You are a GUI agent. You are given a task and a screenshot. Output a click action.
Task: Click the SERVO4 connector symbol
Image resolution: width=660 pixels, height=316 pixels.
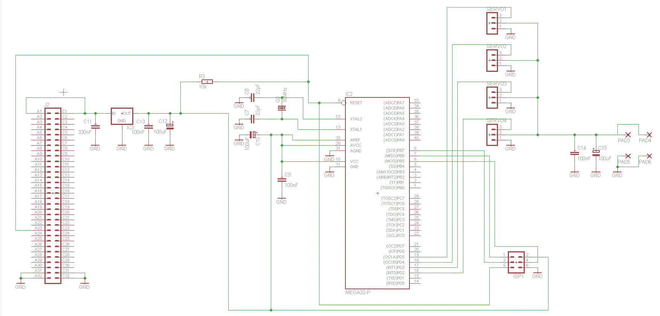[x=492, y=135]
